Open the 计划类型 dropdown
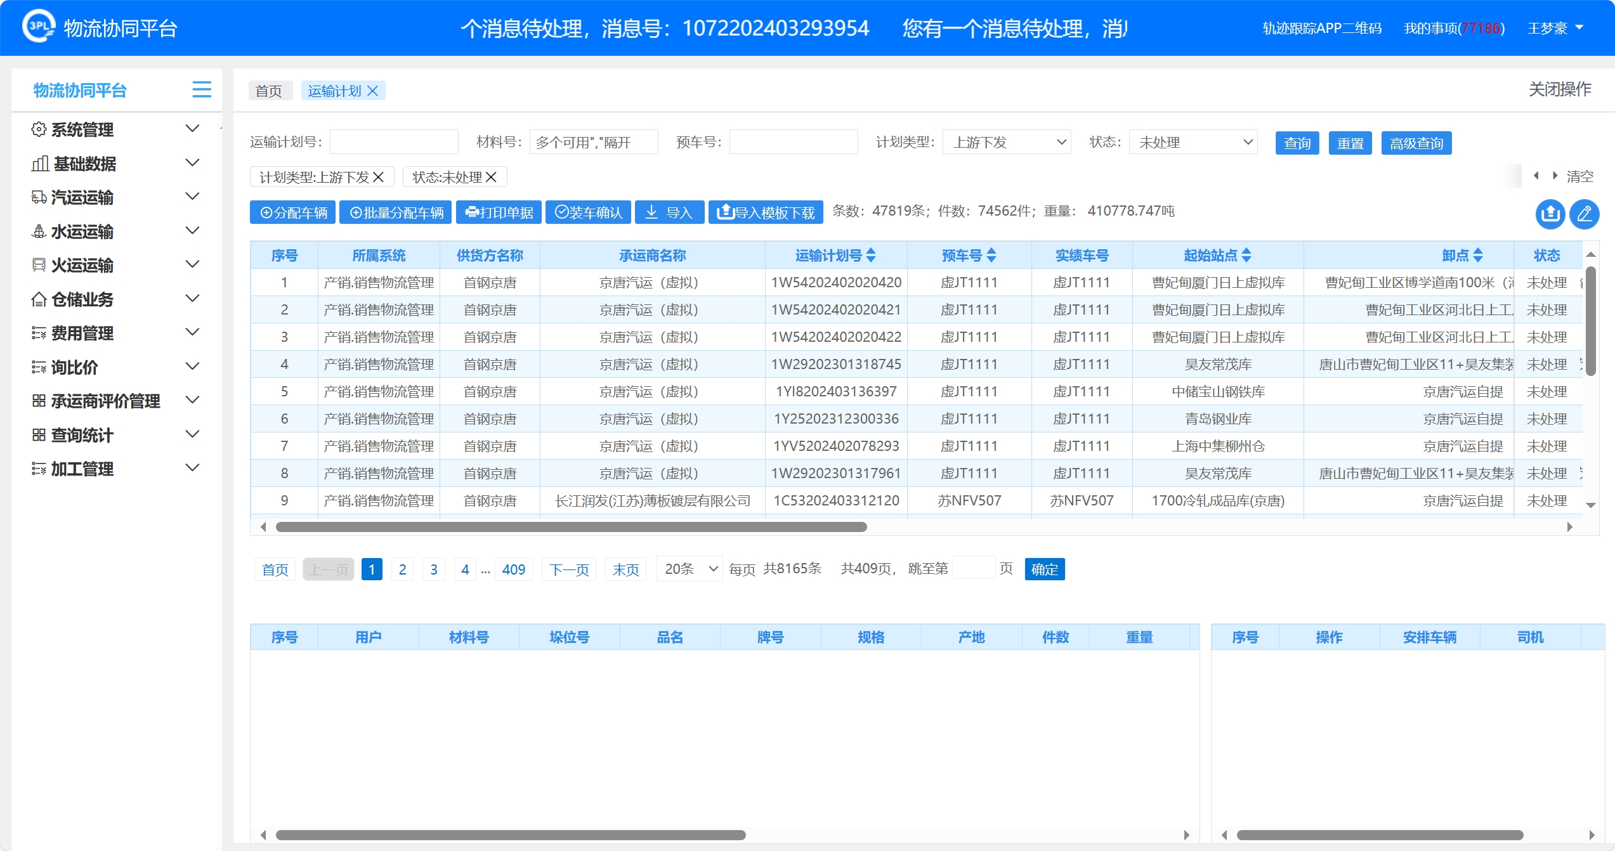The image size is (1615, 851). 1007,142
